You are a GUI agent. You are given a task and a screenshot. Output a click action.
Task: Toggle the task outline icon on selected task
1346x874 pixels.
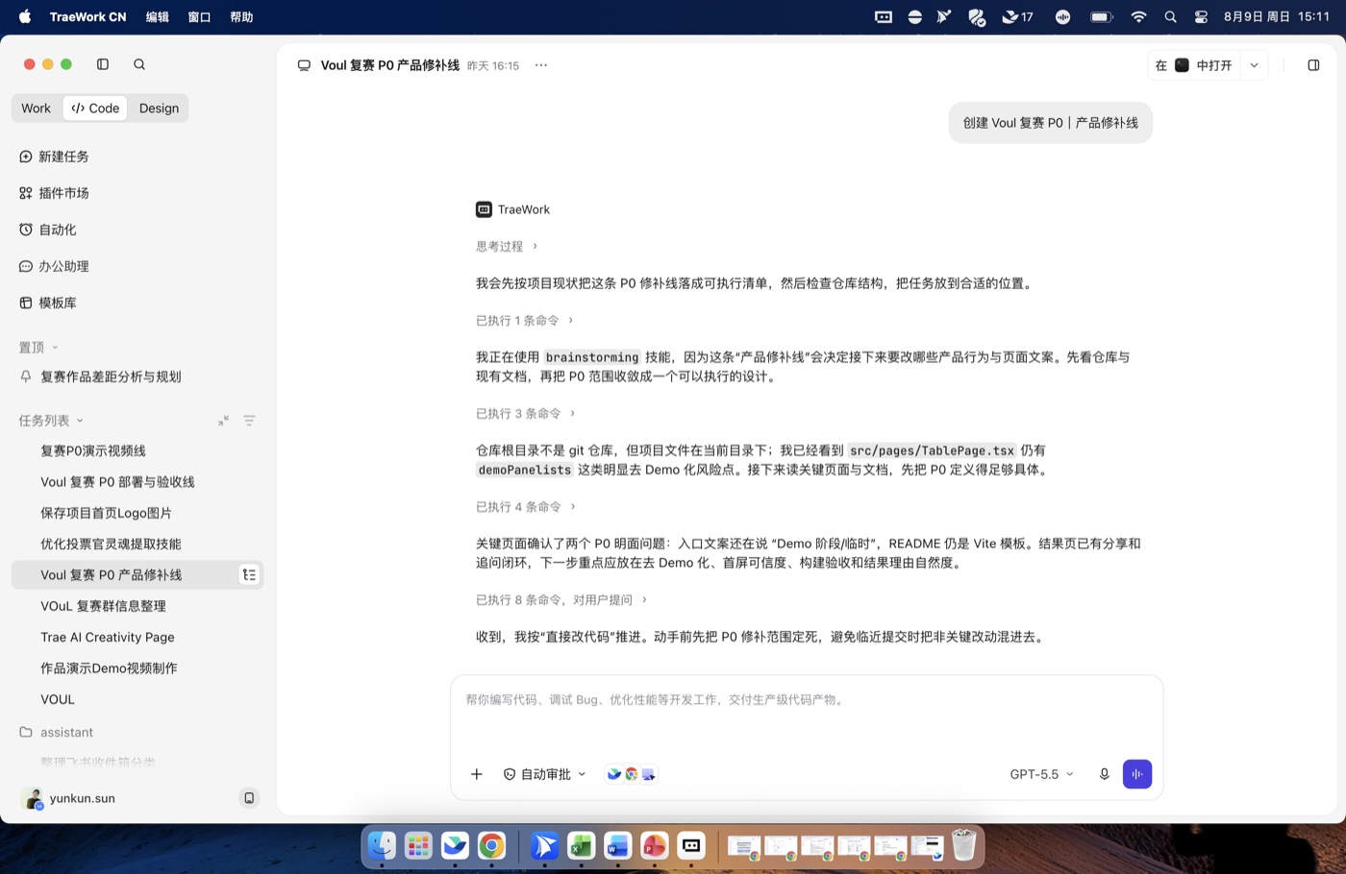(x=249, y=574)
